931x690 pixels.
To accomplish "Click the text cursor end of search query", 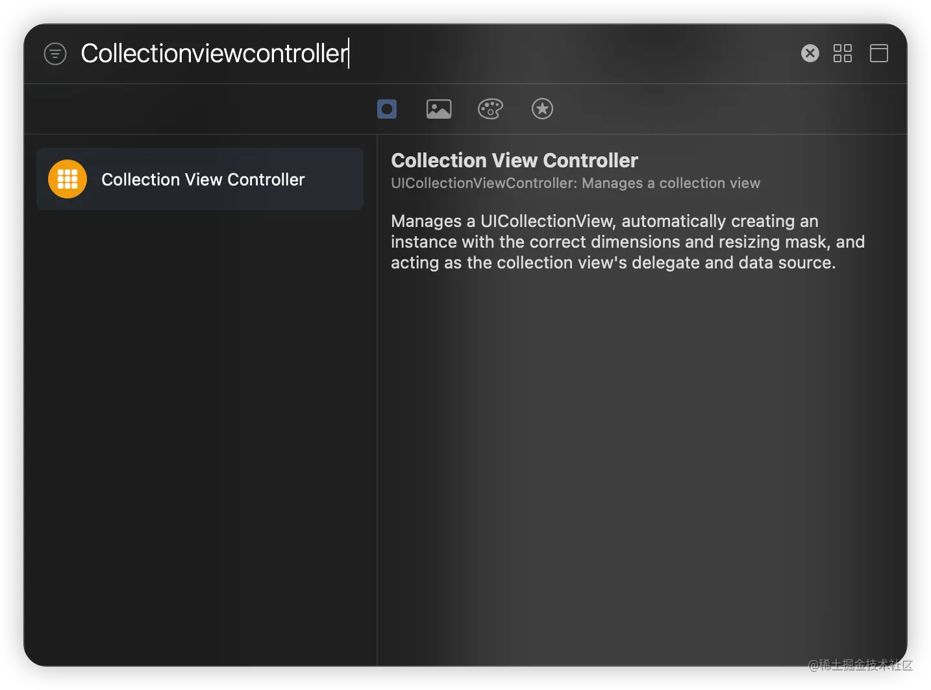I will [349, 54].
